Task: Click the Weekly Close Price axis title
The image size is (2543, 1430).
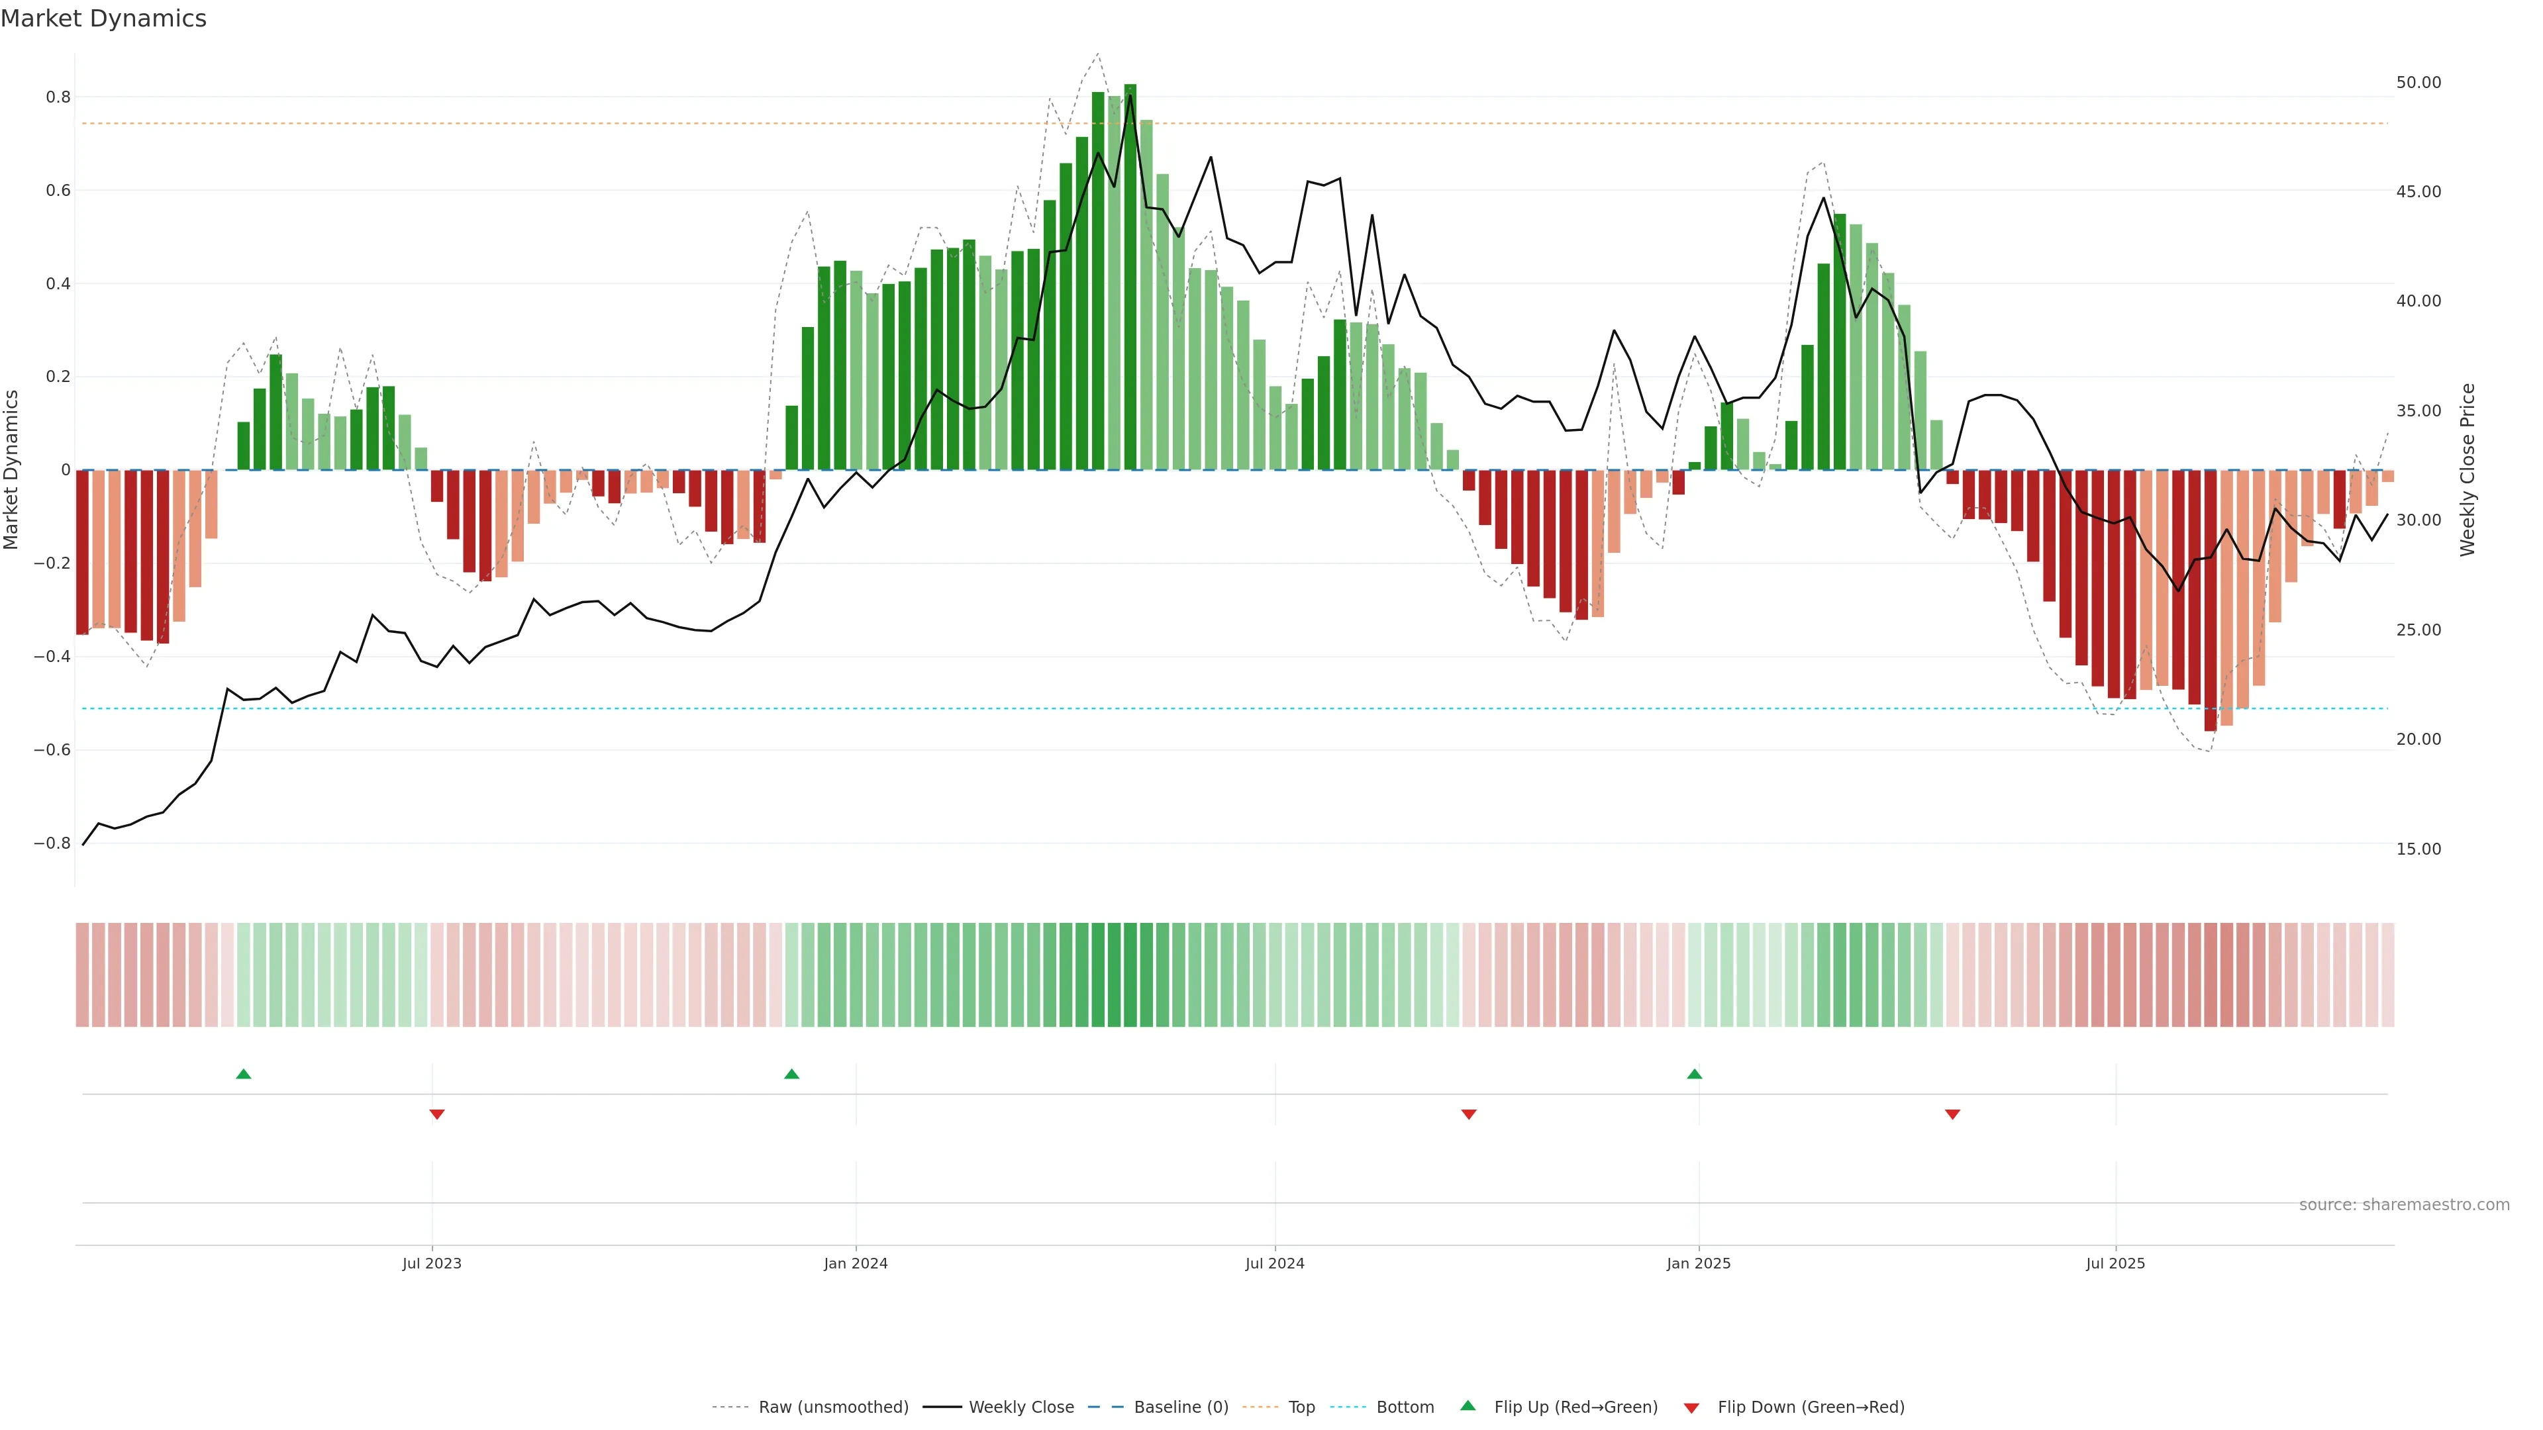Action: pos(2468,470)
